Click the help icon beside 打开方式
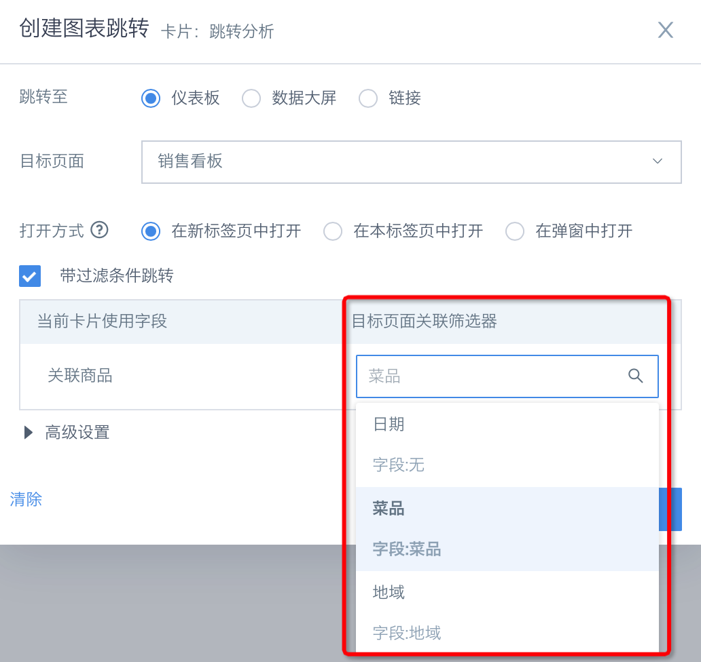Screen dimensions: 701x662 tap(100, 231)
